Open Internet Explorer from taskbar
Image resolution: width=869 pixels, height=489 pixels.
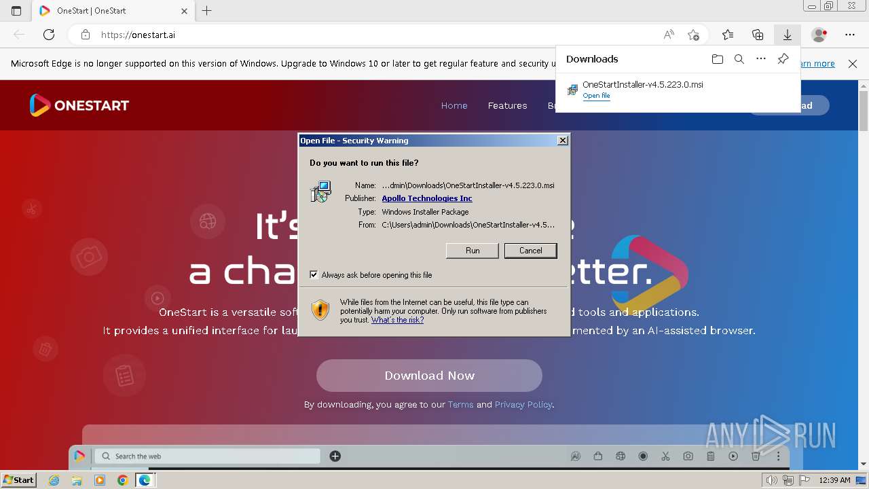click(x=54, y=480)
